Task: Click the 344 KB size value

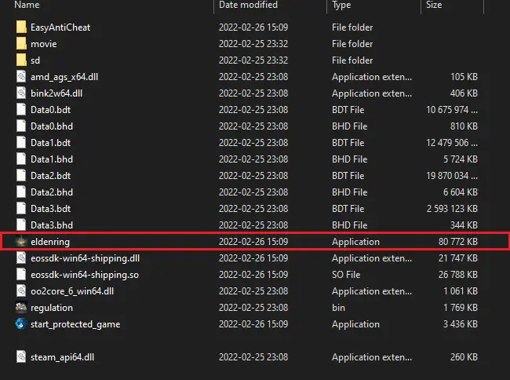Action: pyautogui.click(x=464, y=225)
